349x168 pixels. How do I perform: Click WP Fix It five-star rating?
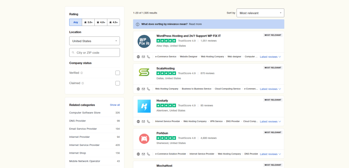(x=166, y=41)
